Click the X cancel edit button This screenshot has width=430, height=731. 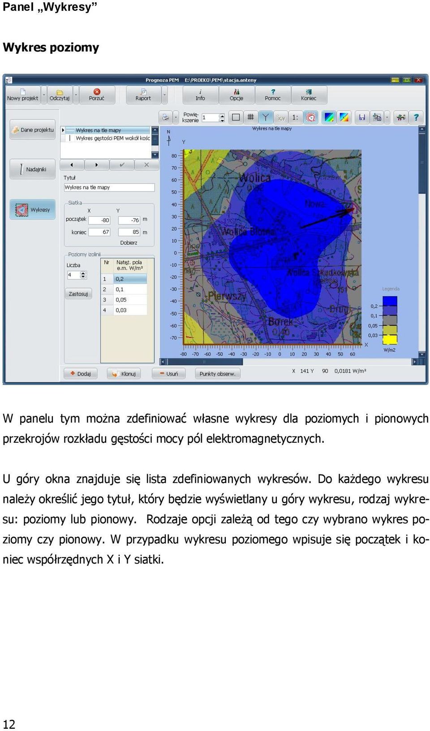tap(146, 165)
